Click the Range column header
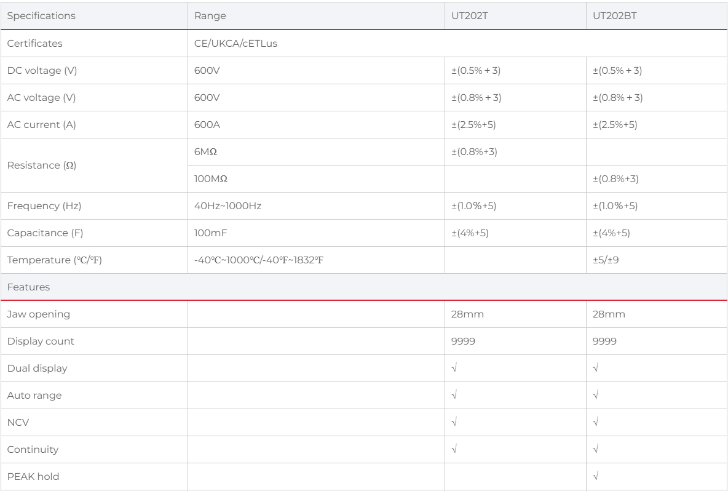 pos(210,16)
